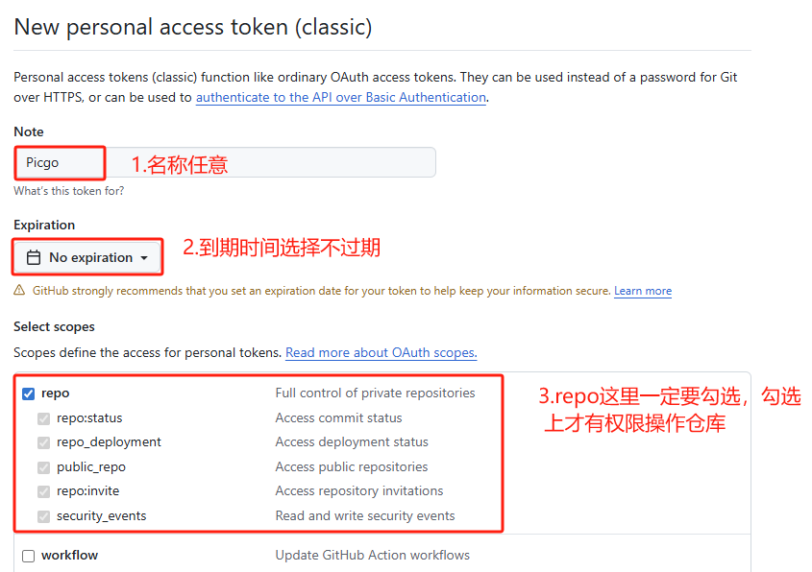Viewport: 812px width, 572px height.
Task: Click the workflow scope label
Action: [69, 556]
